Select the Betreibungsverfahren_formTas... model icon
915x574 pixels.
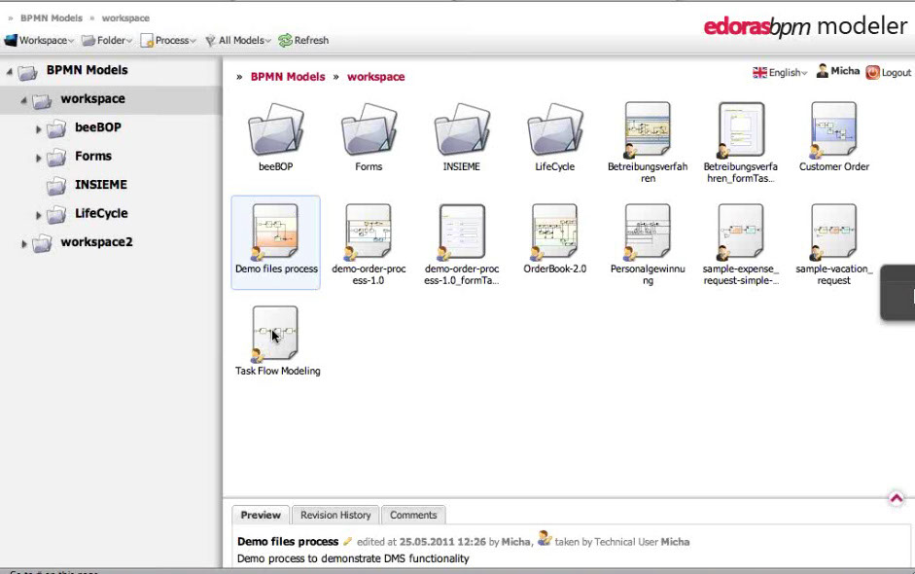tap(741, 129)
